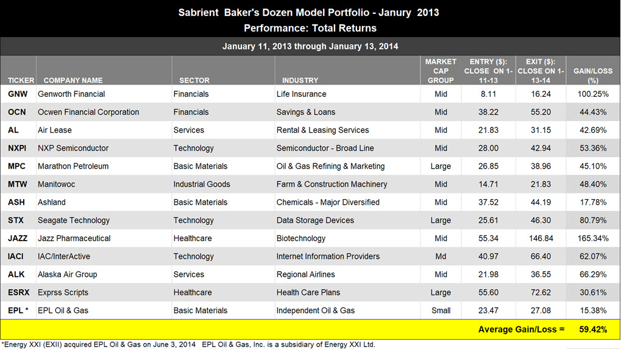The height and width of the screenshot is (349, 621).
Task: Select the Performance: Total Returns title
Action: click(x=310, y=28)
